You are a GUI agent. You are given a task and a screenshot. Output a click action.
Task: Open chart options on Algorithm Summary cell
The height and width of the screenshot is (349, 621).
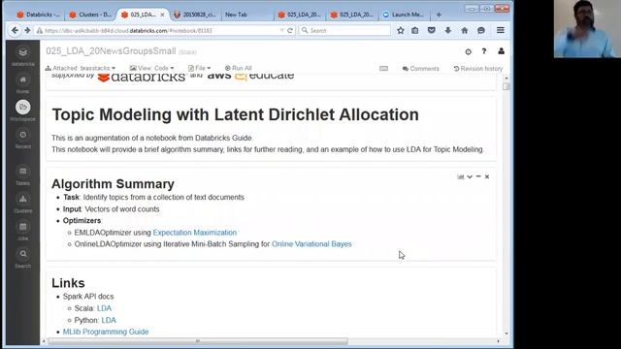coord(461,176)
